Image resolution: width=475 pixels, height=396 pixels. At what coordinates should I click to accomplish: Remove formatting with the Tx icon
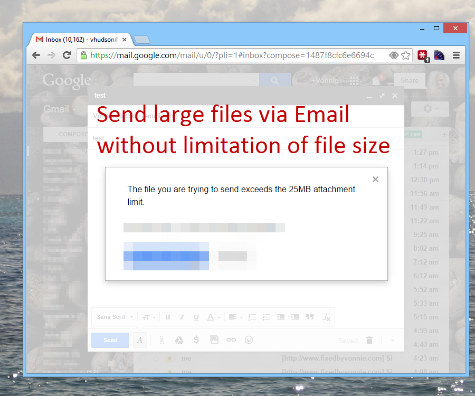327,317
